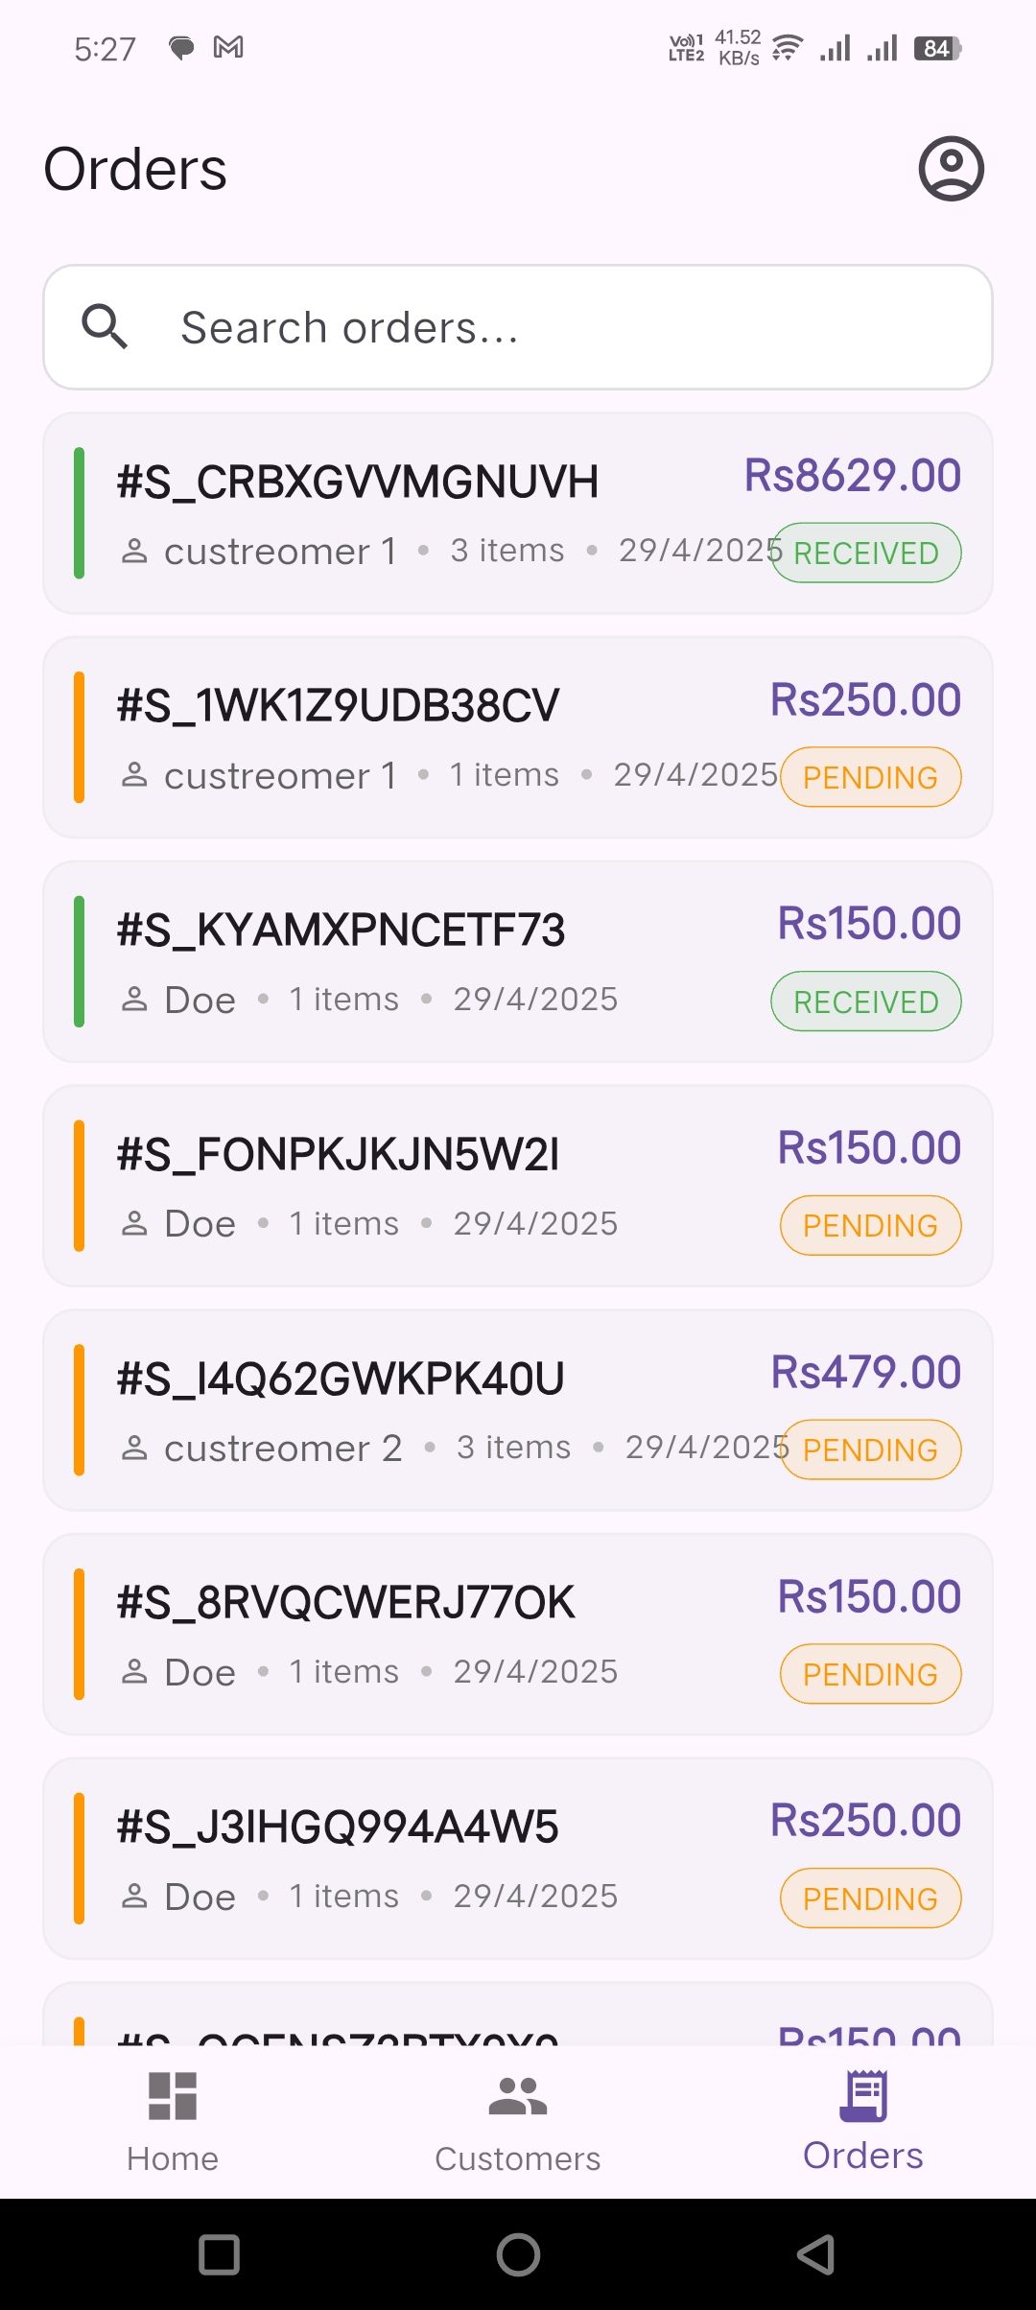Select order #S_J3IHGQ994A4W5

338,1827
